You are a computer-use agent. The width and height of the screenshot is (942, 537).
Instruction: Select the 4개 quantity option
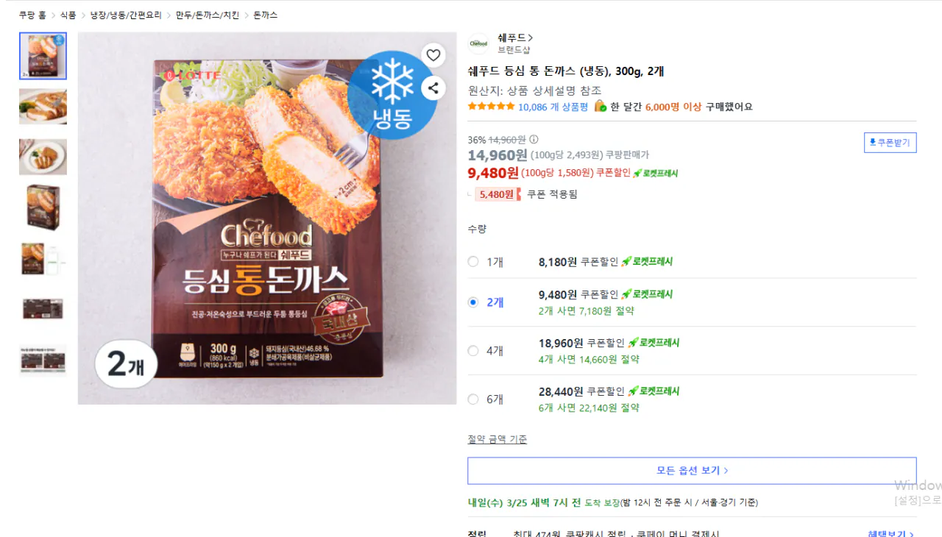[473, 351]
